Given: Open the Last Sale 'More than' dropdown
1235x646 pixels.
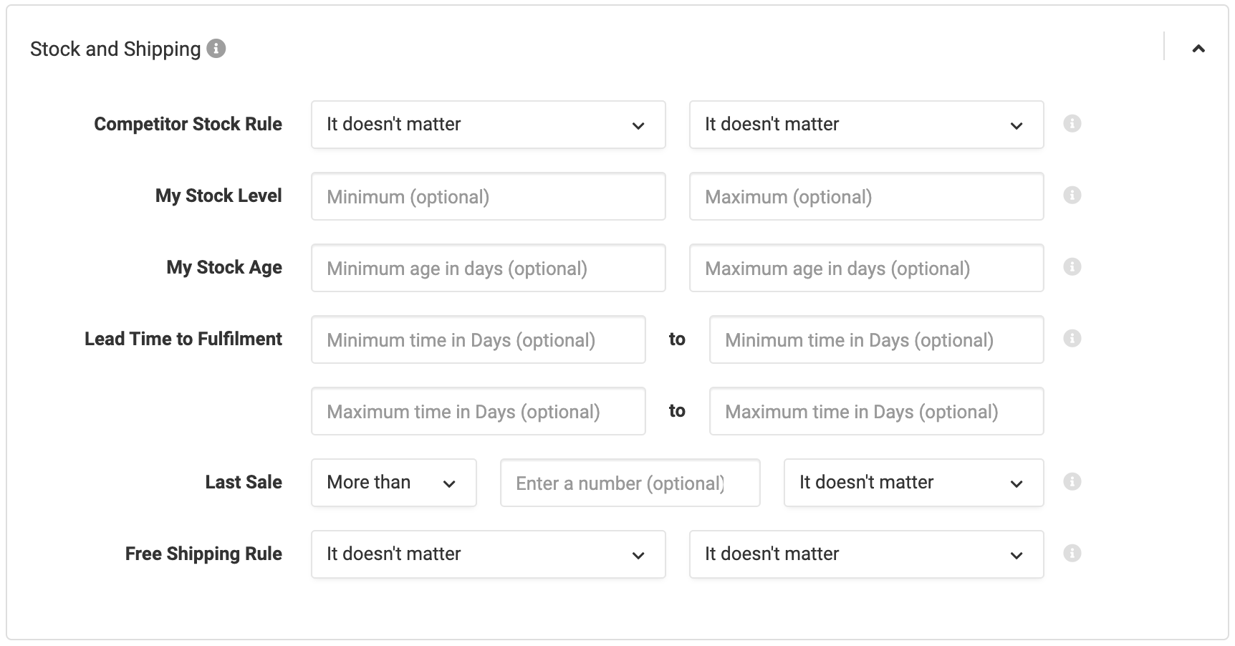Looking at the screenshot, I should [x=394, y=483].
